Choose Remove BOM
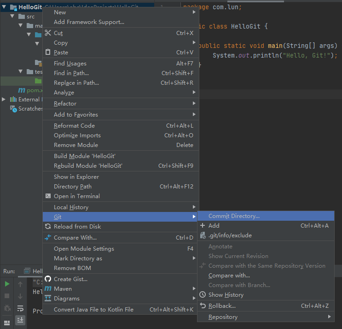Image resolution: width=342 pixels, height=329 pixels. [121, 268]
